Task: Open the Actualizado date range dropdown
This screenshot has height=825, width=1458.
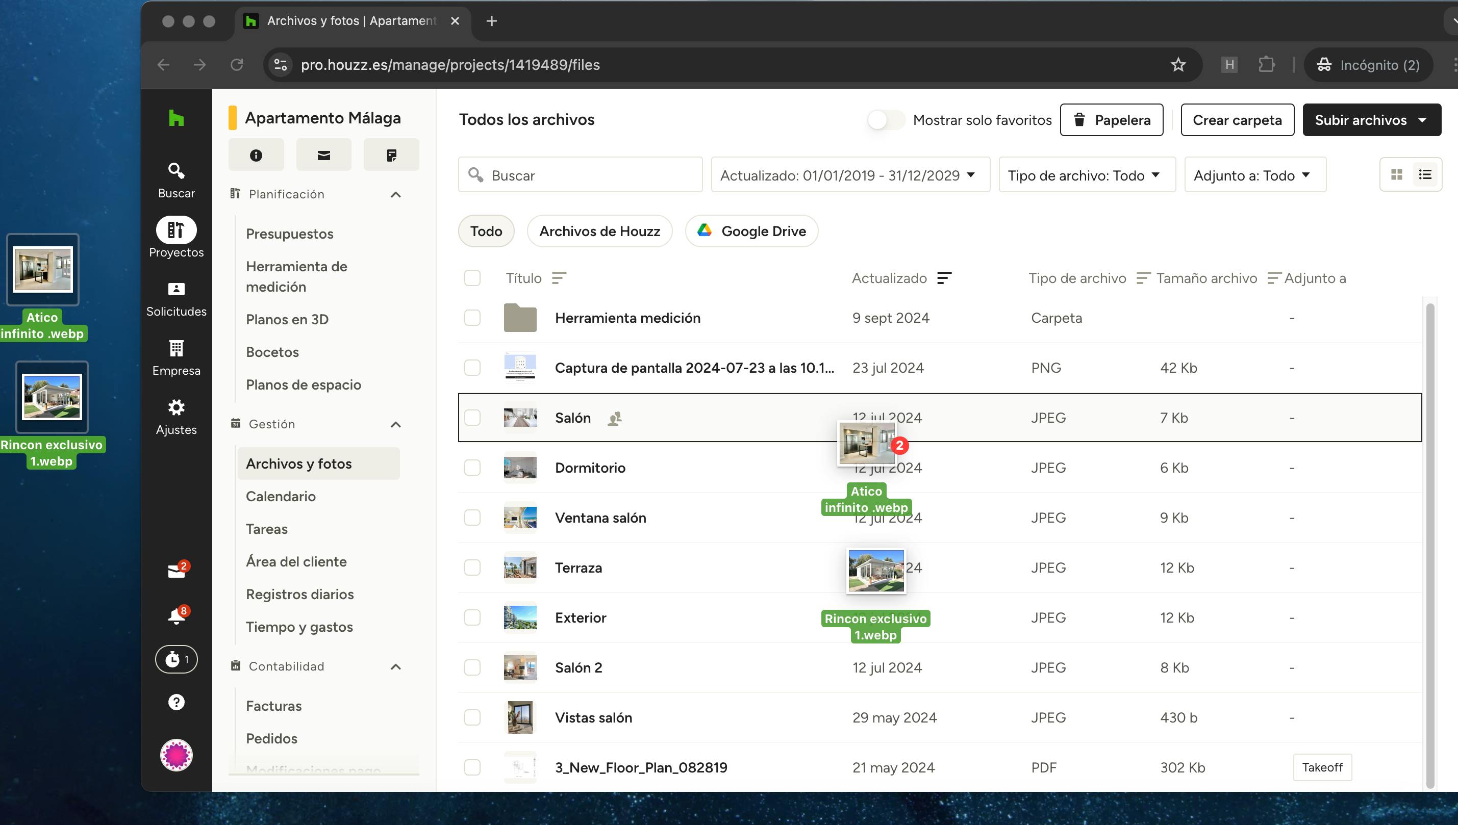Action: point(850,175)
